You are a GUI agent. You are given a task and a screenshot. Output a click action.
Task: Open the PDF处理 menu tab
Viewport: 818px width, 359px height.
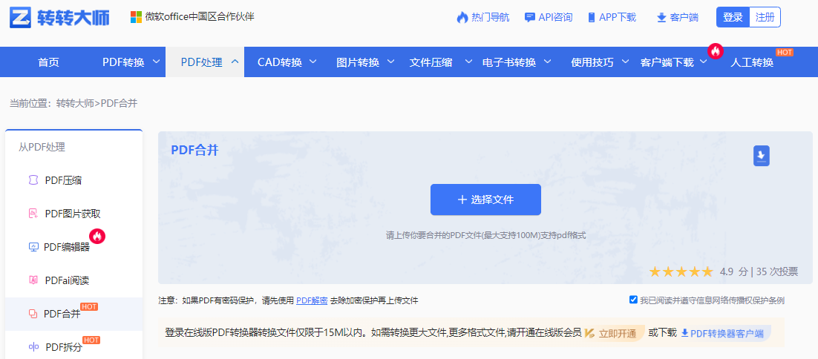point(205,62)
